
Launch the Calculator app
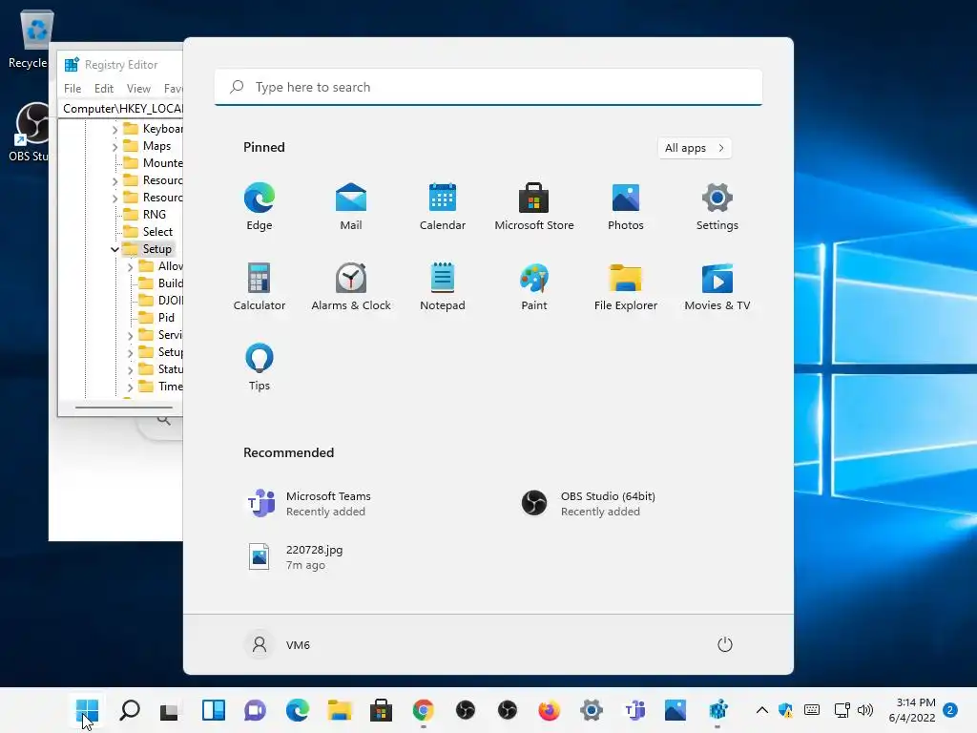pos(260,286)
